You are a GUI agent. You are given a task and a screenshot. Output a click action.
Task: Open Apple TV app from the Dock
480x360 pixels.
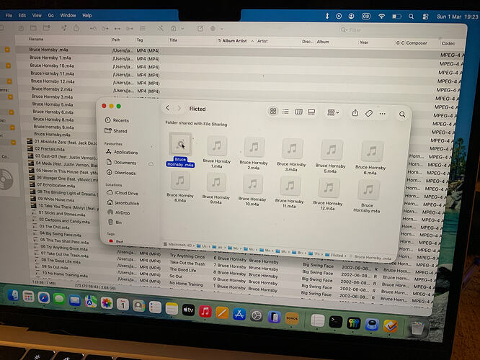[188, 310]
